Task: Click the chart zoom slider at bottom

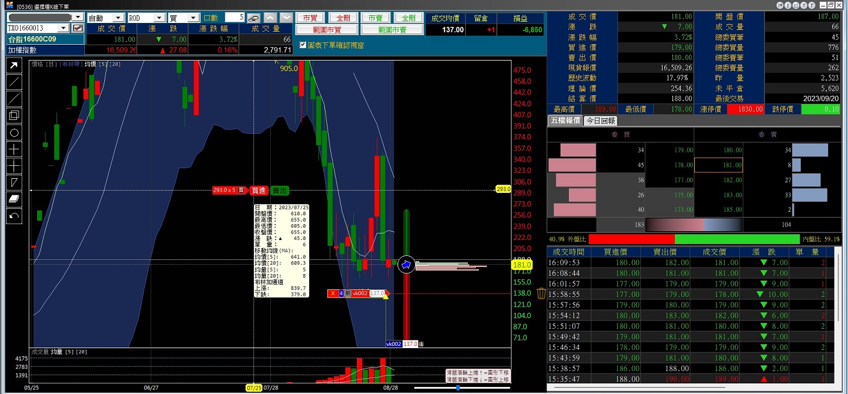Action: click(458, 388)
